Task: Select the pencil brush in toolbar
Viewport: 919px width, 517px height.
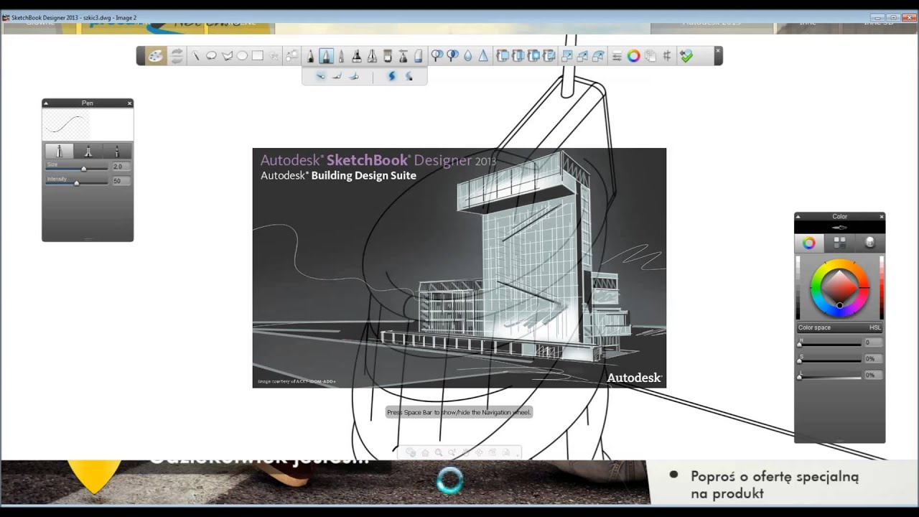Action: click(310, 56)
